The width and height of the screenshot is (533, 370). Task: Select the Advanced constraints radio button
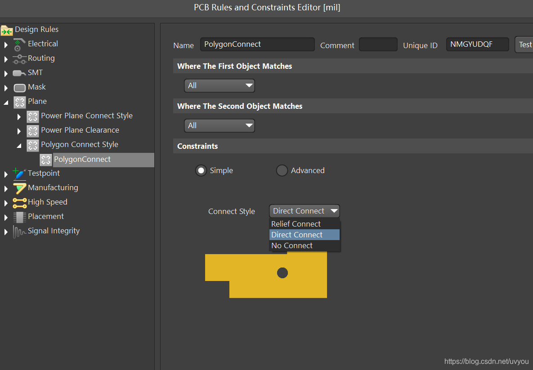[x=282, y=171]
